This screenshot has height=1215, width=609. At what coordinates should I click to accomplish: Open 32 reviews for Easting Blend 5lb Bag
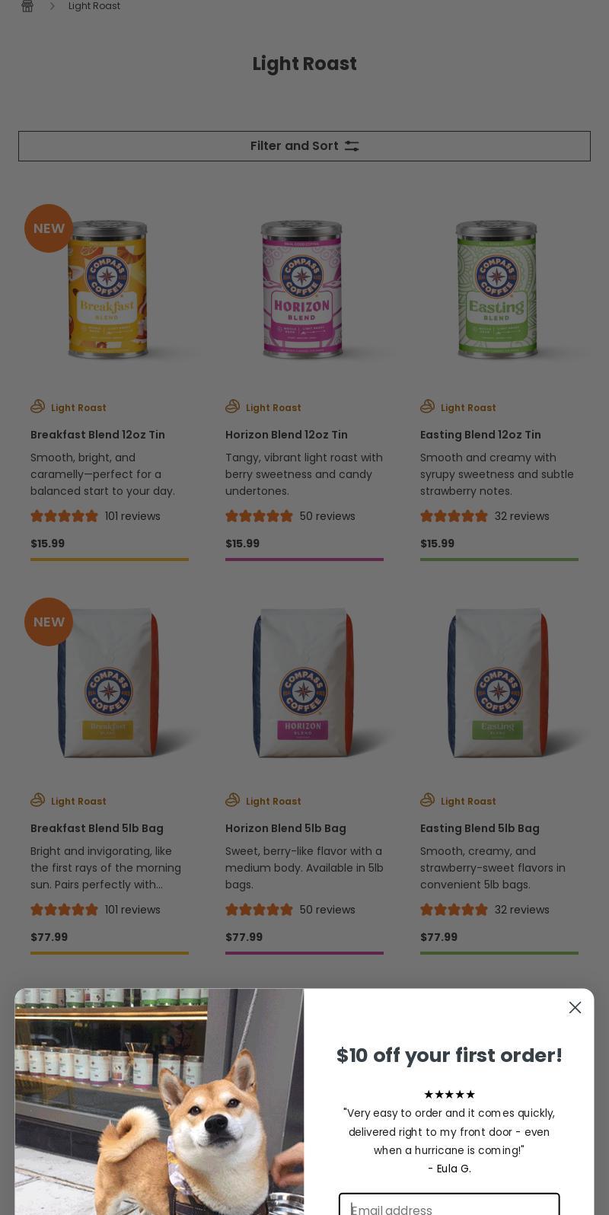522,910
